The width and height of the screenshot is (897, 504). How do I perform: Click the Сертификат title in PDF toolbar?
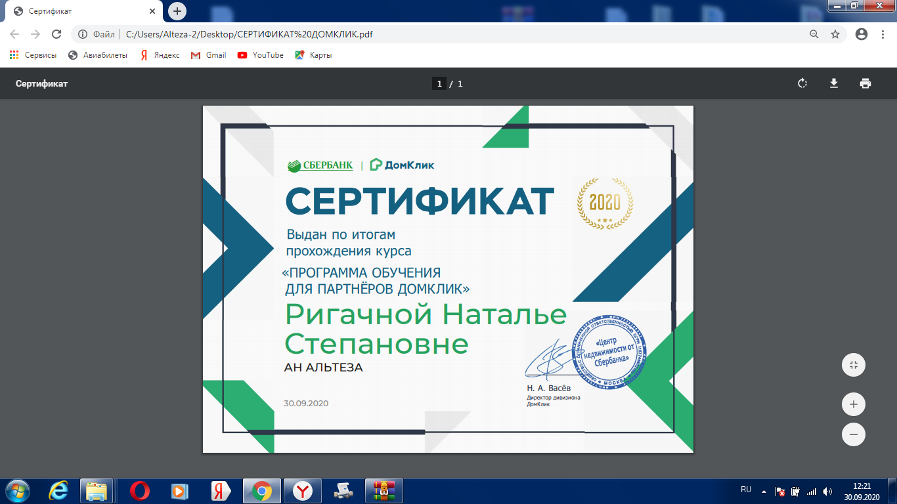pyautogui.click(x=42, y=83)
